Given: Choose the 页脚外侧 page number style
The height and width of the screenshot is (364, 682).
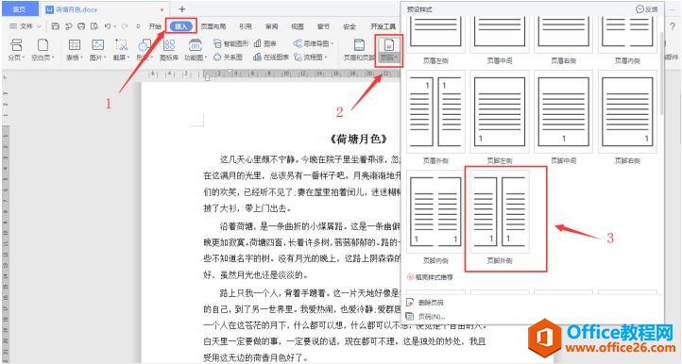Looking at the screenshot, I should (500, 217).
